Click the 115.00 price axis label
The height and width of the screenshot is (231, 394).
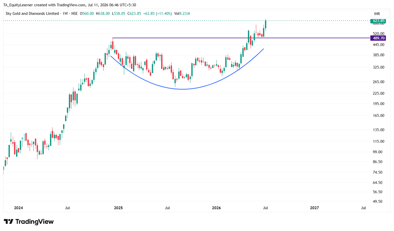pos(379,141)
